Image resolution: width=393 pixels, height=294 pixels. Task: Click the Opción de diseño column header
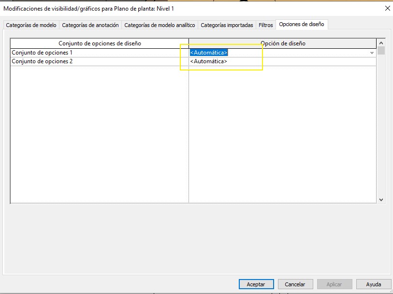pyautogui.click(x=283, y=43)
